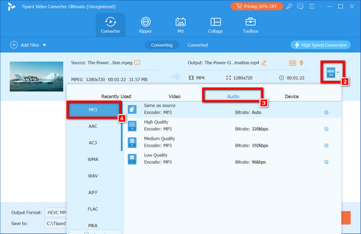Switch to the Video format tab
Viewport: 361px width, 234px height.
point(174,96)
